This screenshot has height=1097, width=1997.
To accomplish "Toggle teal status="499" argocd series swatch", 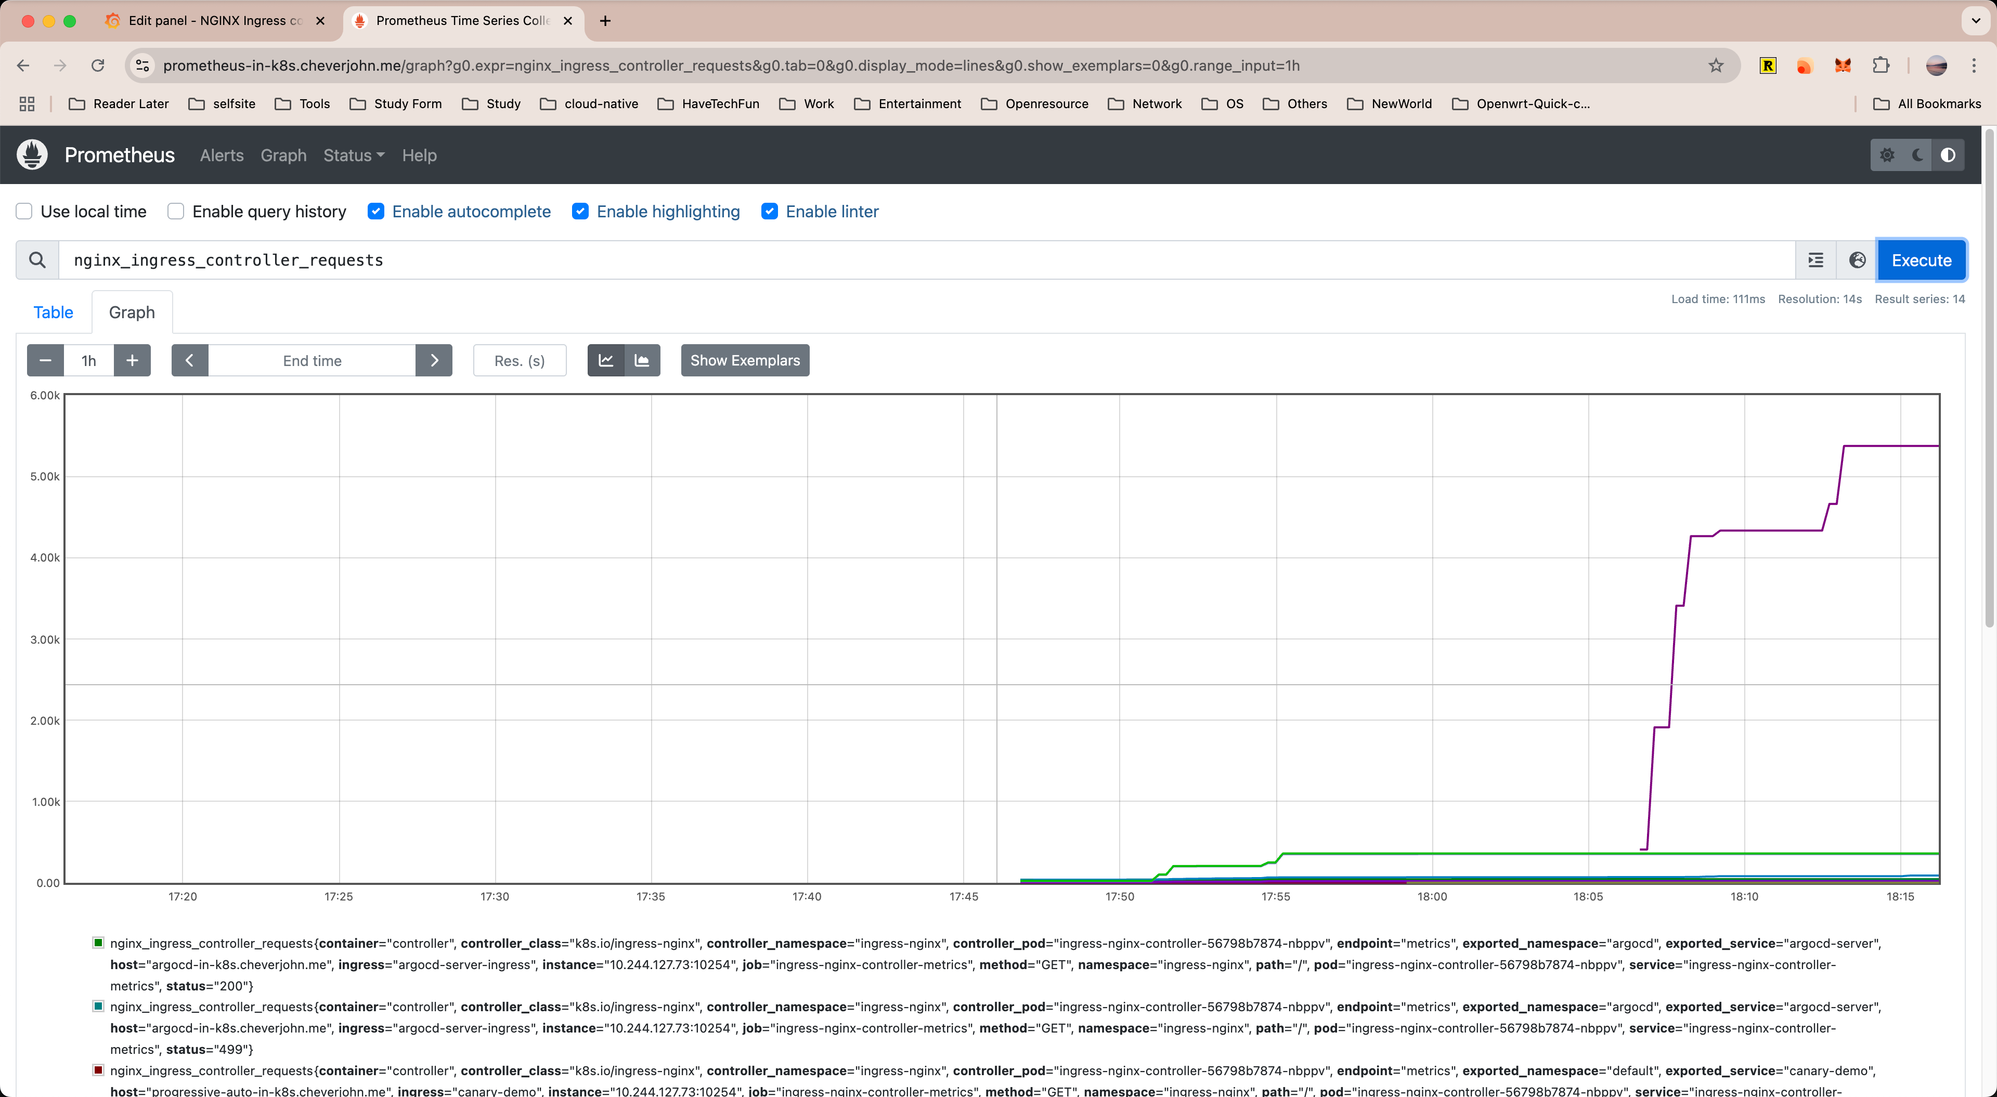I will click(98, 1007).
